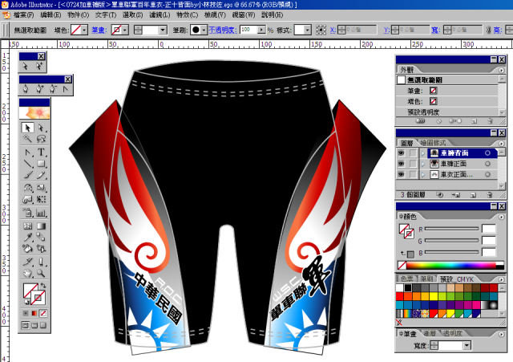Open the brush dropdown in control bar
The width and height of the screenshot is (513, 362).
point(203,30)
